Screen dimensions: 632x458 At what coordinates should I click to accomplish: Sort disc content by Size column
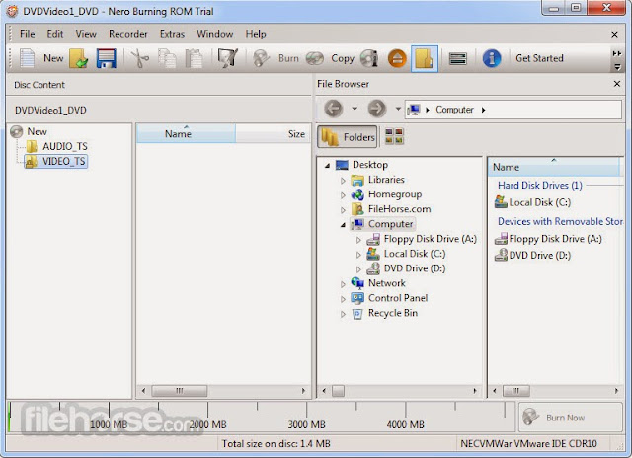(x=273, y=133)
